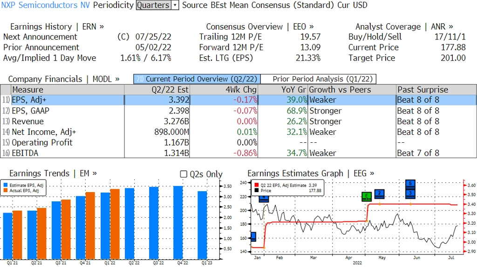Click the blue estimate bar for Q4'22
477x267 pixels.
click(x=178, y=222)
